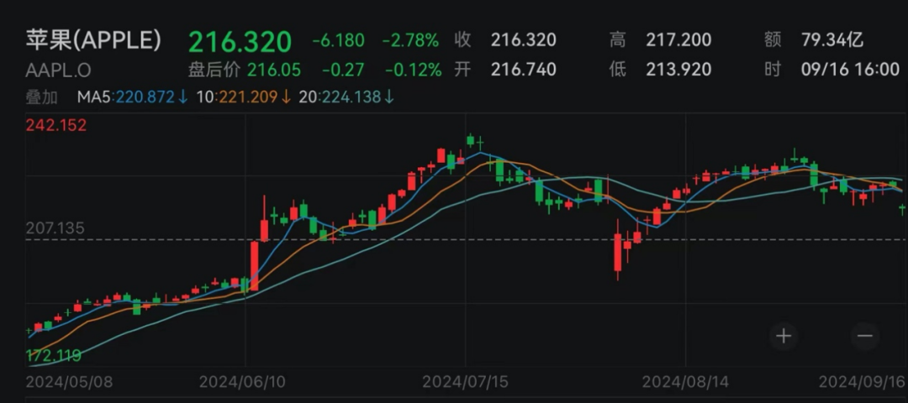Click the 2024/09/16 date axis label
Viewport: 908px width, 403px height.
862,382
